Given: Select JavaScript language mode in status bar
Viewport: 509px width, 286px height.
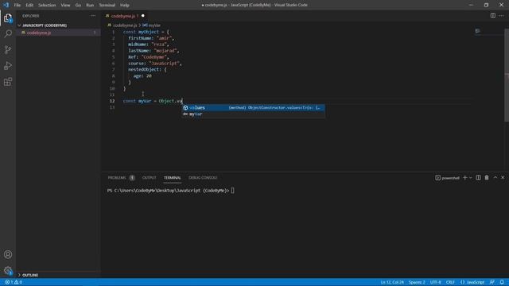Looking at the screenshot, I should pyautogui.click(x=476, y=282).
